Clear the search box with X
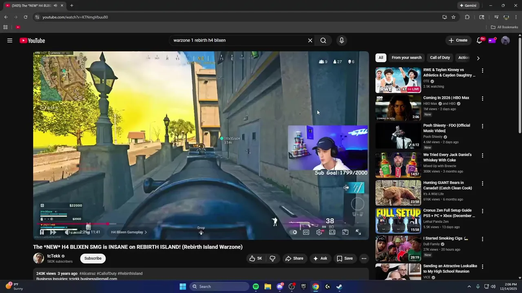Screen dimensions: 522x293 click(x=310, y=40)
